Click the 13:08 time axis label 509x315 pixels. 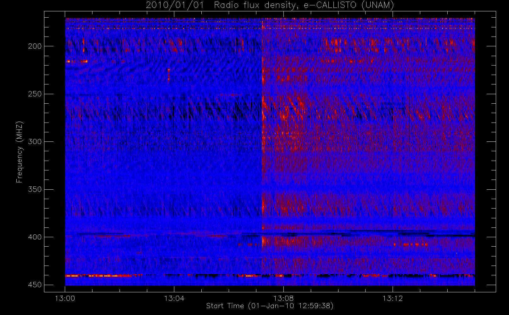point(283,298)
